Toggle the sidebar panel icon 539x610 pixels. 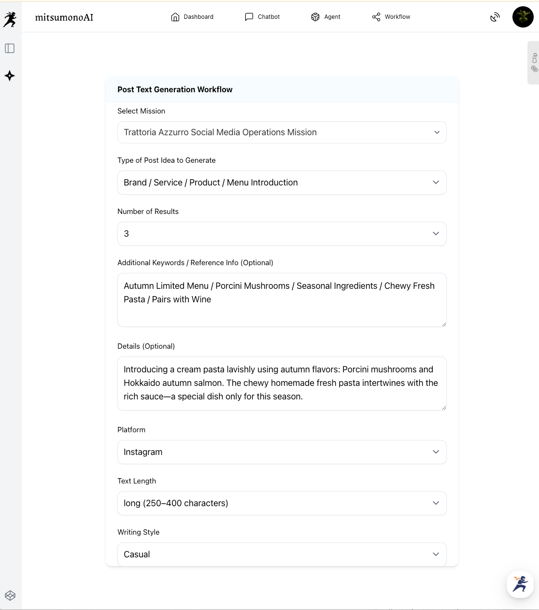[10, 48]
